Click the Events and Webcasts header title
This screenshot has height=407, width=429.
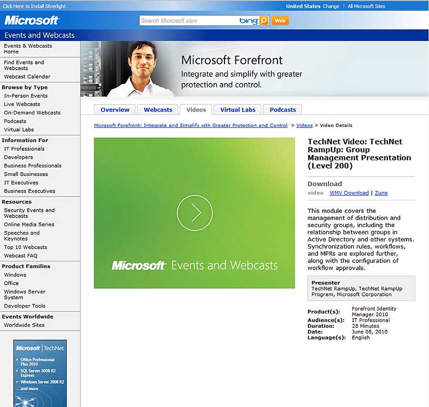[40, 35]
